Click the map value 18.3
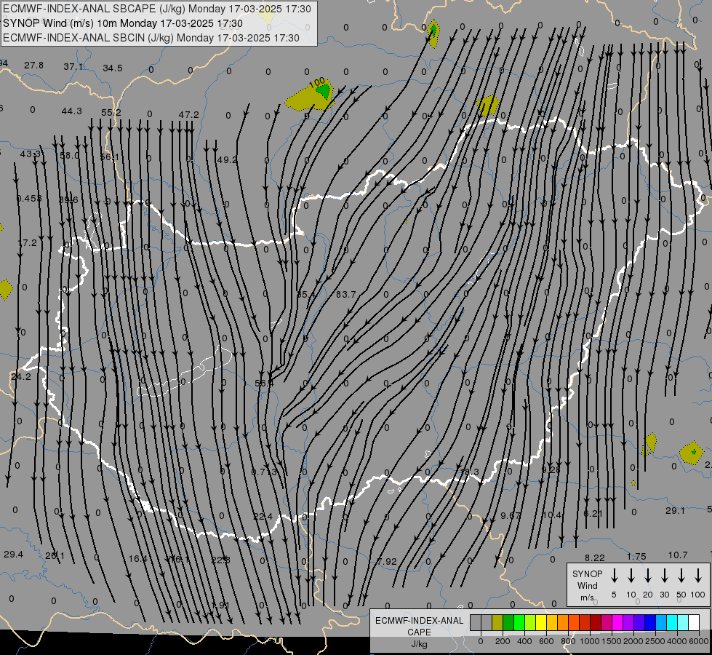 tap(469, 472)
